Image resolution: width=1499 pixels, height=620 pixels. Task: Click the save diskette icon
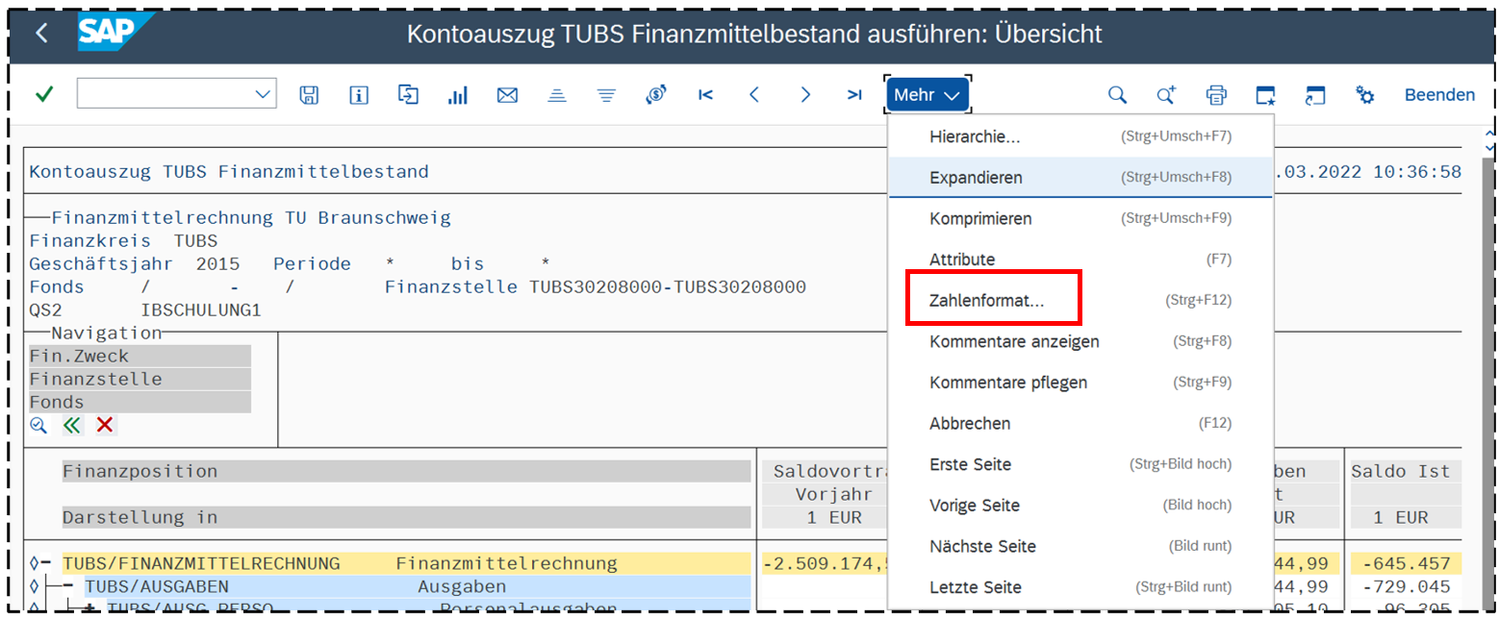[x=309, y=94]
